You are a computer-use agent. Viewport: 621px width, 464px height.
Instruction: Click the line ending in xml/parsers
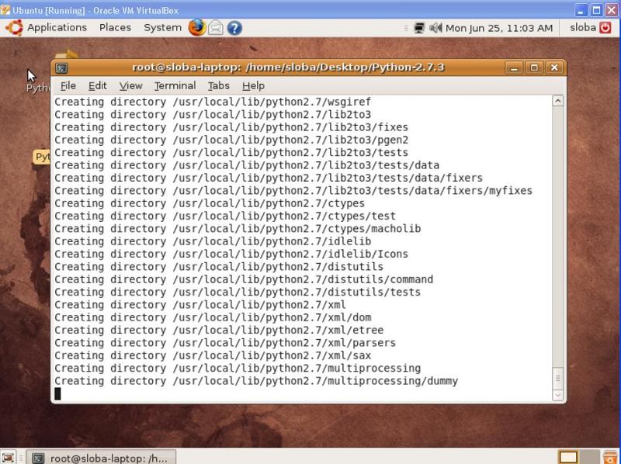tap(225, 343)
